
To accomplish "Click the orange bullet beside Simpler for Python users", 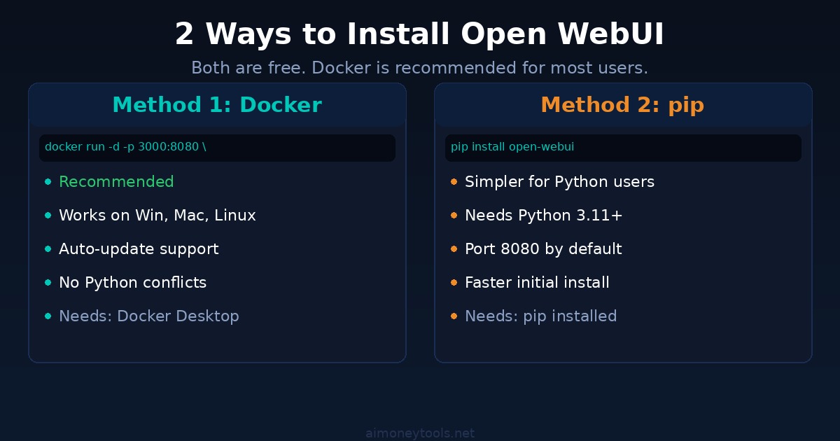I will (x=454, y=182).
